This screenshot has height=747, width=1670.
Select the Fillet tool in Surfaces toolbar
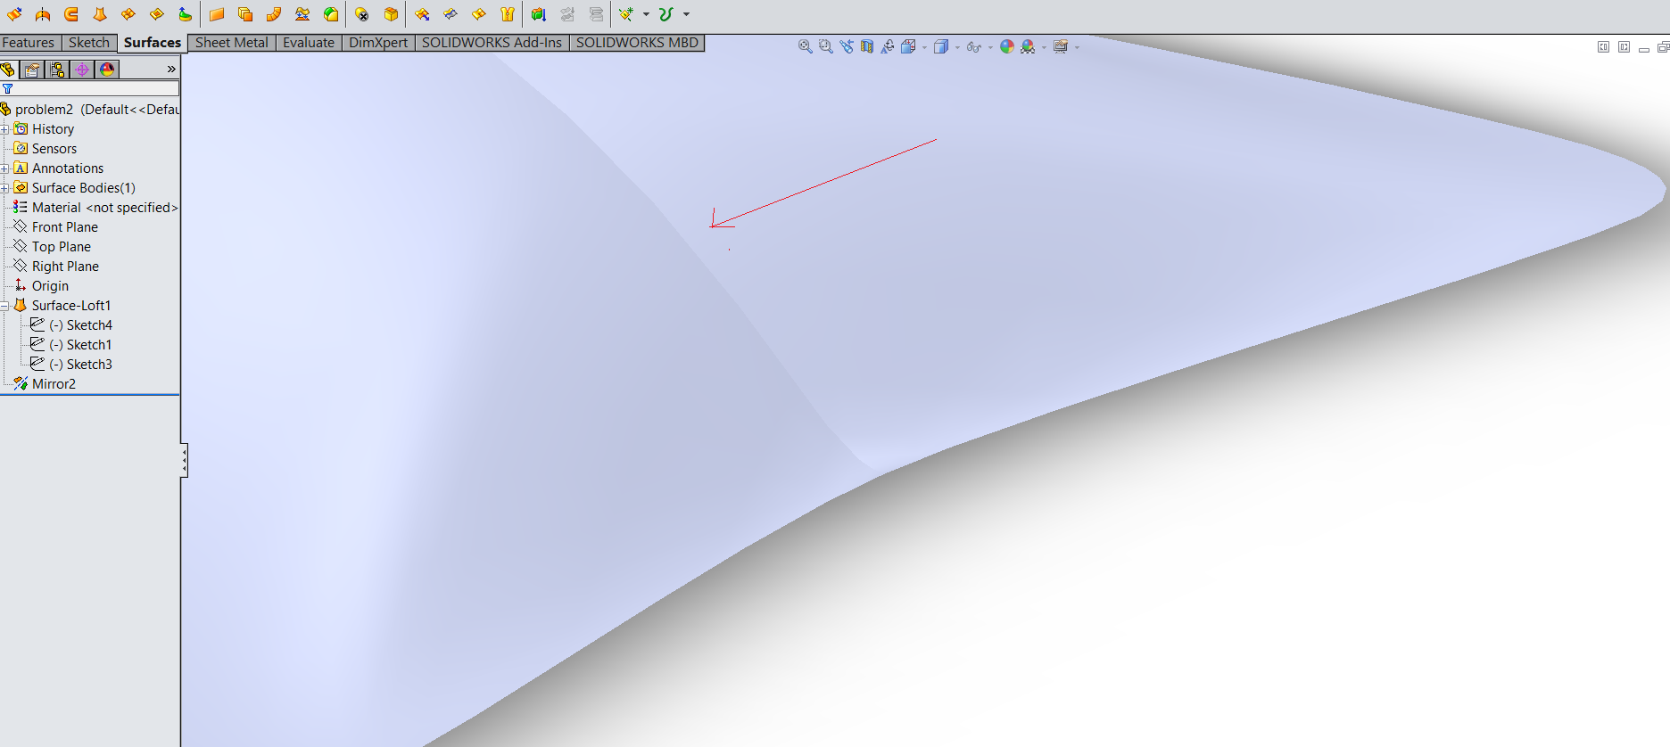click(331, 14)
